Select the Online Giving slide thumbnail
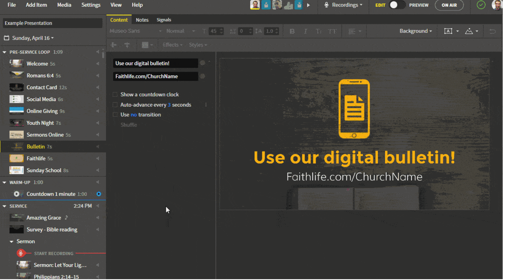This screenshot has height=280, width=525. click(16, 111)
